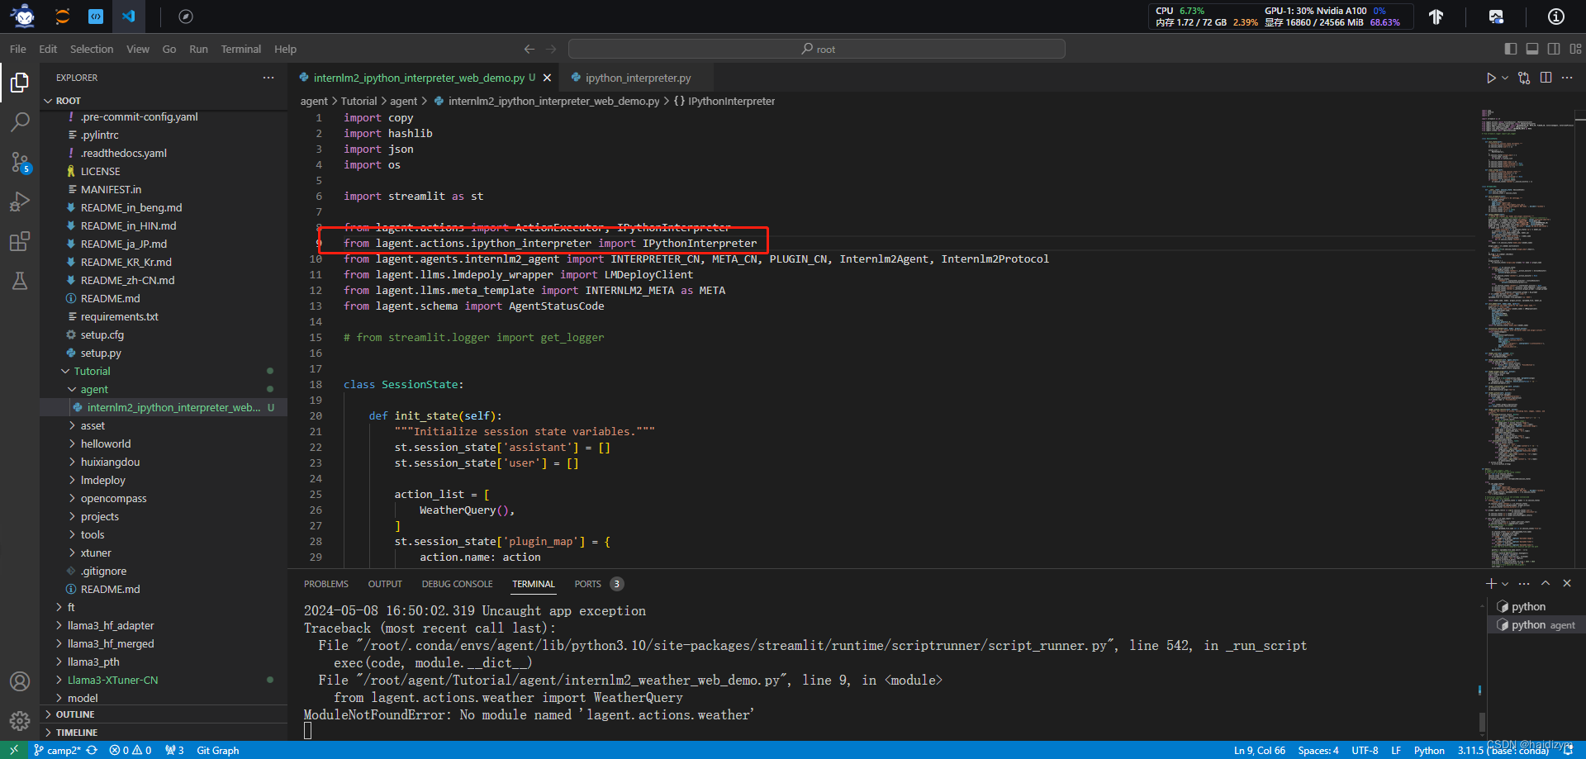The height and width of the screenshot is (759, 1586).
Task: Open the Testing flask view
Action: [x=20, y=281]
